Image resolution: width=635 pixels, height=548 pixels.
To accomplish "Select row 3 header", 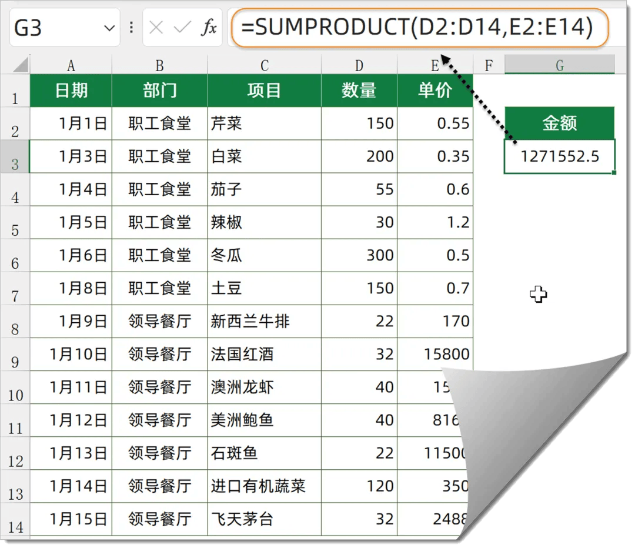I will (15, 157).
